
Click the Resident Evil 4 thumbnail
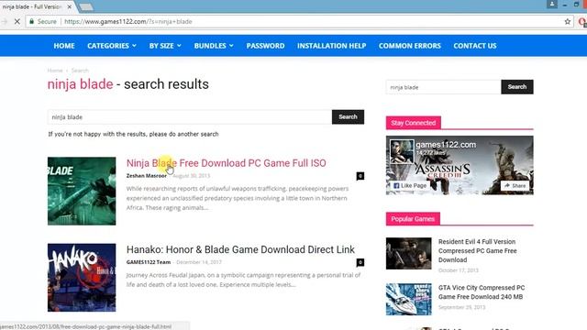coord(409,253)
